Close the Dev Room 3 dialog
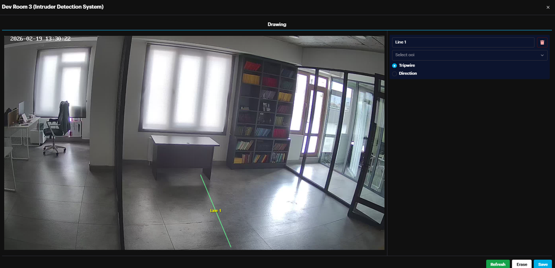The width and height of the screenshot is (555, 268). 548,7
